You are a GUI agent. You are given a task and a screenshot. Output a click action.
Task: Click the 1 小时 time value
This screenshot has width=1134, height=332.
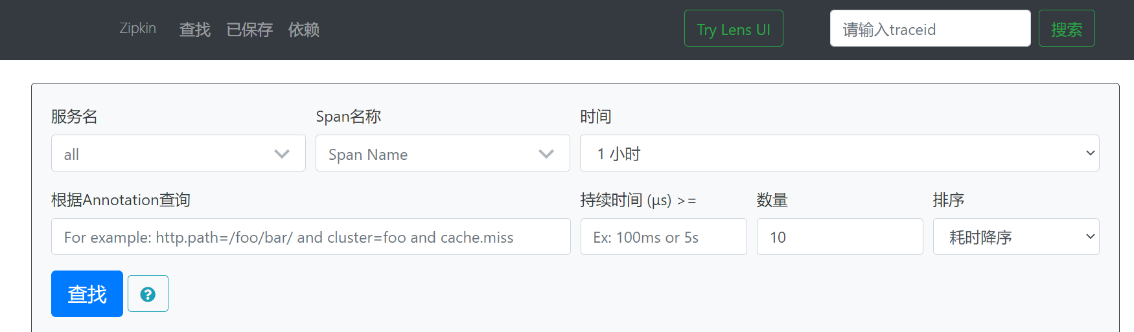click(x=619, y=154)
